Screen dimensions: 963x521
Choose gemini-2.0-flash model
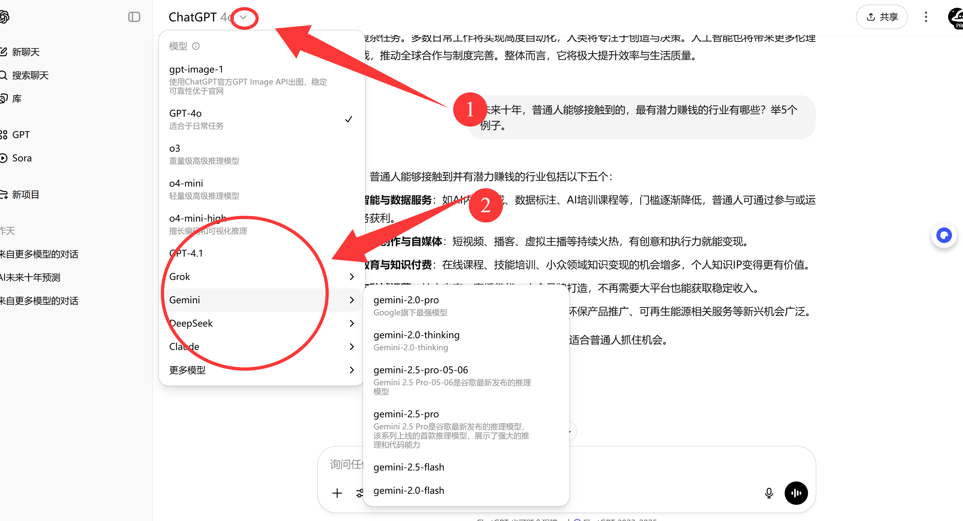click(x=466, y=490)
